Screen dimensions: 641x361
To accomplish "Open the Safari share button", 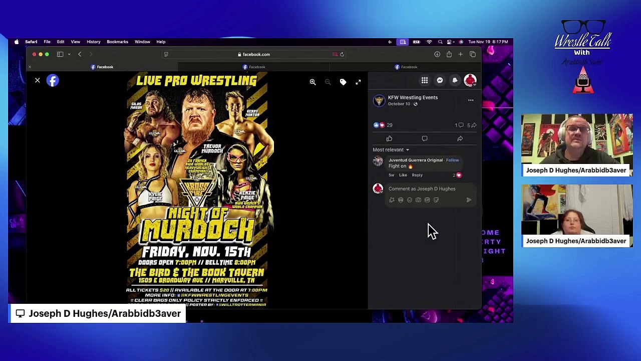I will point(449,54).
